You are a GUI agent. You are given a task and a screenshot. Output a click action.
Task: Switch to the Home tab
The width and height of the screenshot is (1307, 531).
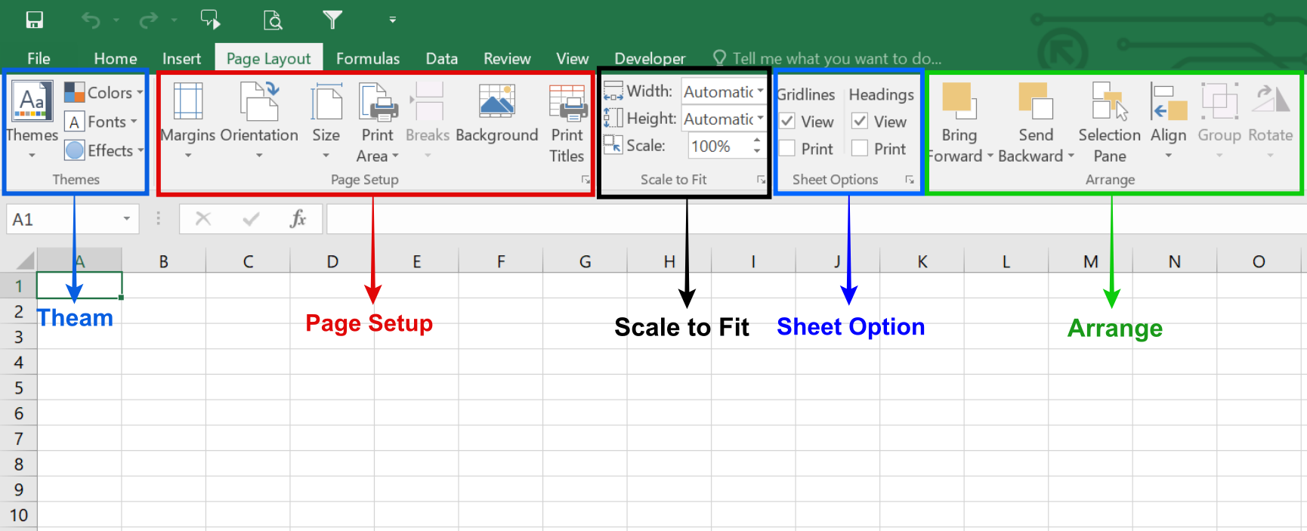click(116, 58)
